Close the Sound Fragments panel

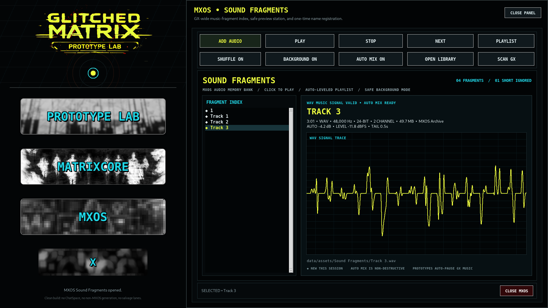(x=523, y=13)
